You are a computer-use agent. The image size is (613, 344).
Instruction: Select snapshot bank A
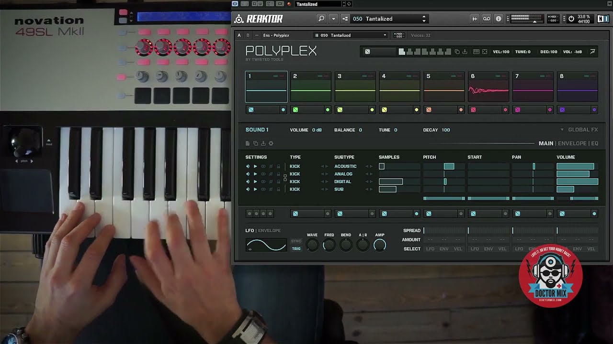coord(239,35)
